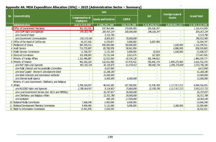Viewport: 216px width, 142px height.
Task: Click Right to Information total 18,362,421
Action: 202,109
